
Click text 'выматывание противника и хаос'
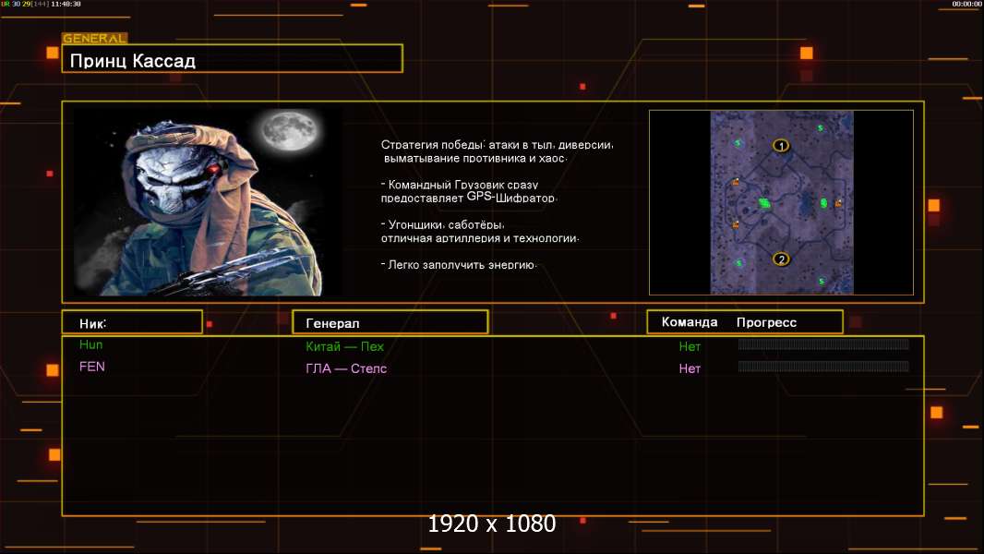coord(475,158)
